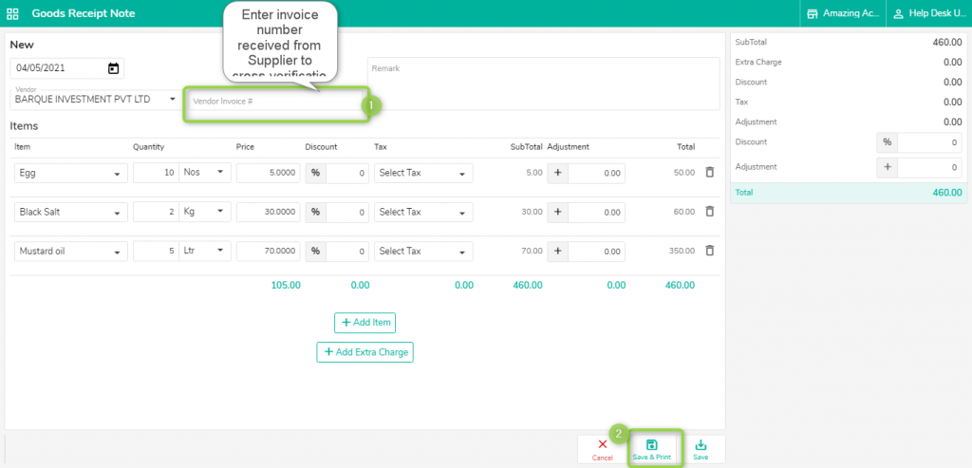Delete the Egg item row
The height and width of the screenshot is (468, 972).
coord(710,173)
